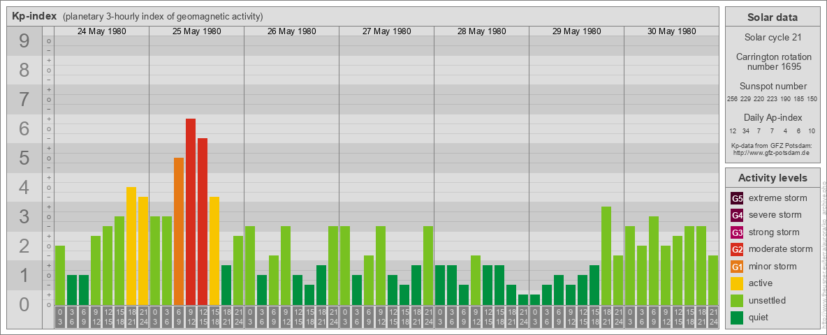Click Kp-data from GFZ Potsdam text

(773, 145)
